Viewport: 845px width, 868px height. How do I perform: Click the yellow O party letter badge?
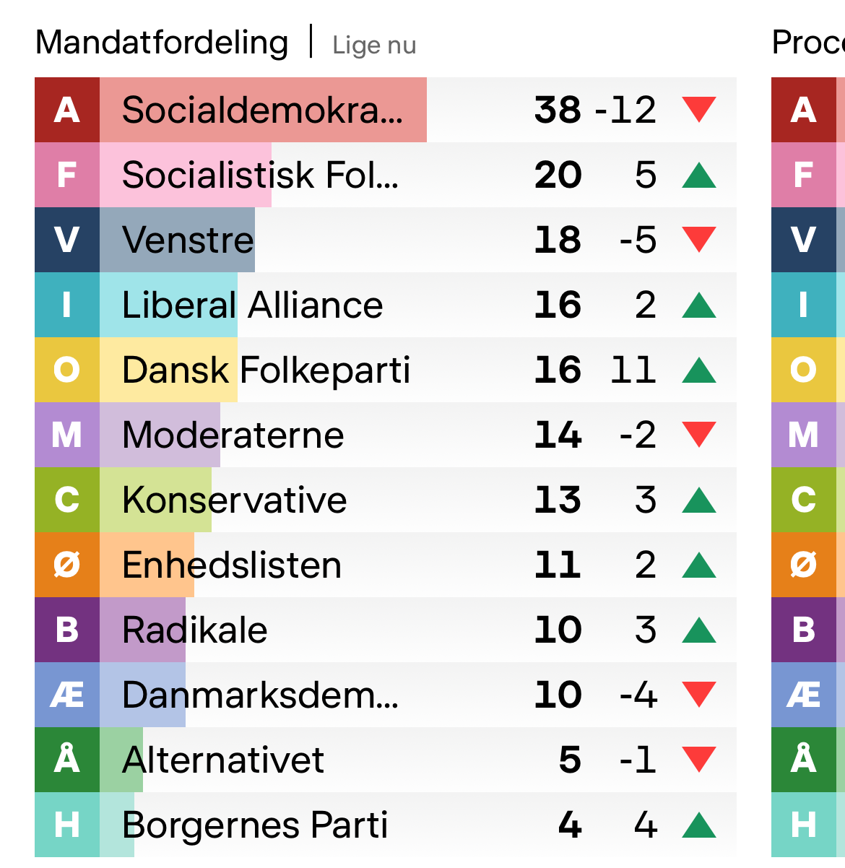(67, 370)
